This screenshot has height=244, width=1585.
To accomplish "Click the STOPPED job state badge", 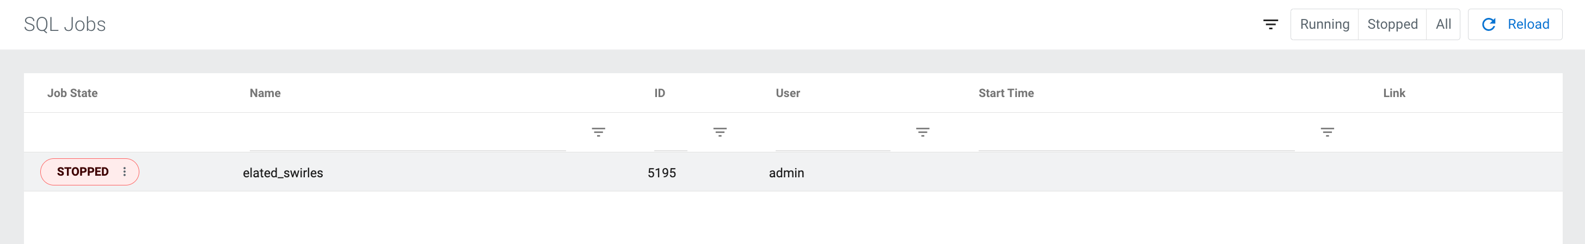I will tap(90, 172).
